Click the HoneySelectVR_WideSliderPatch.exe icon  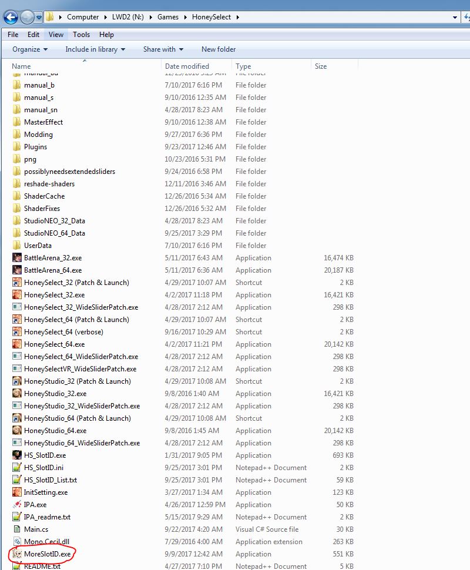(16, 369)
